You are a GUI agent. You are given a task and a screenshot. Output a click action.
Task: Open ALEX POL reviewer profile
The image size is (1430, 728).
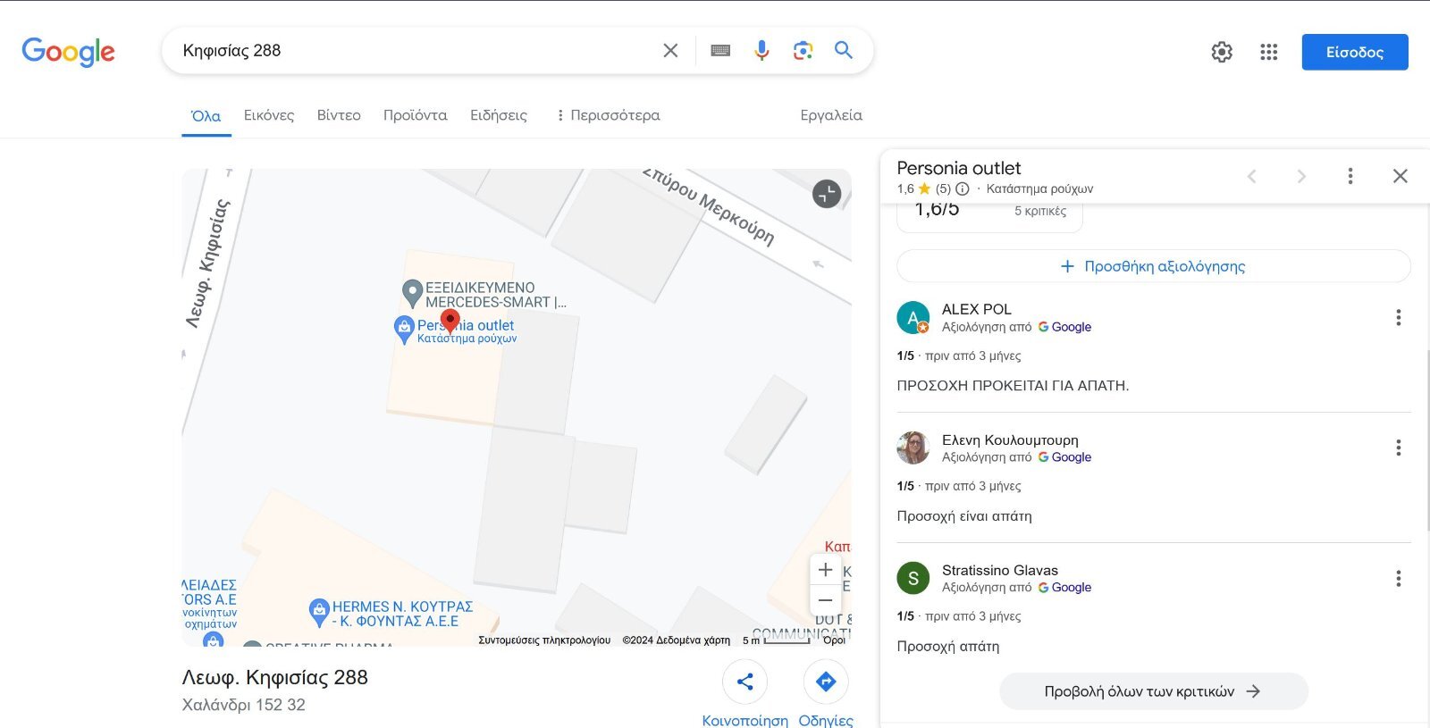pyautogui.click(x=977, y=309)
